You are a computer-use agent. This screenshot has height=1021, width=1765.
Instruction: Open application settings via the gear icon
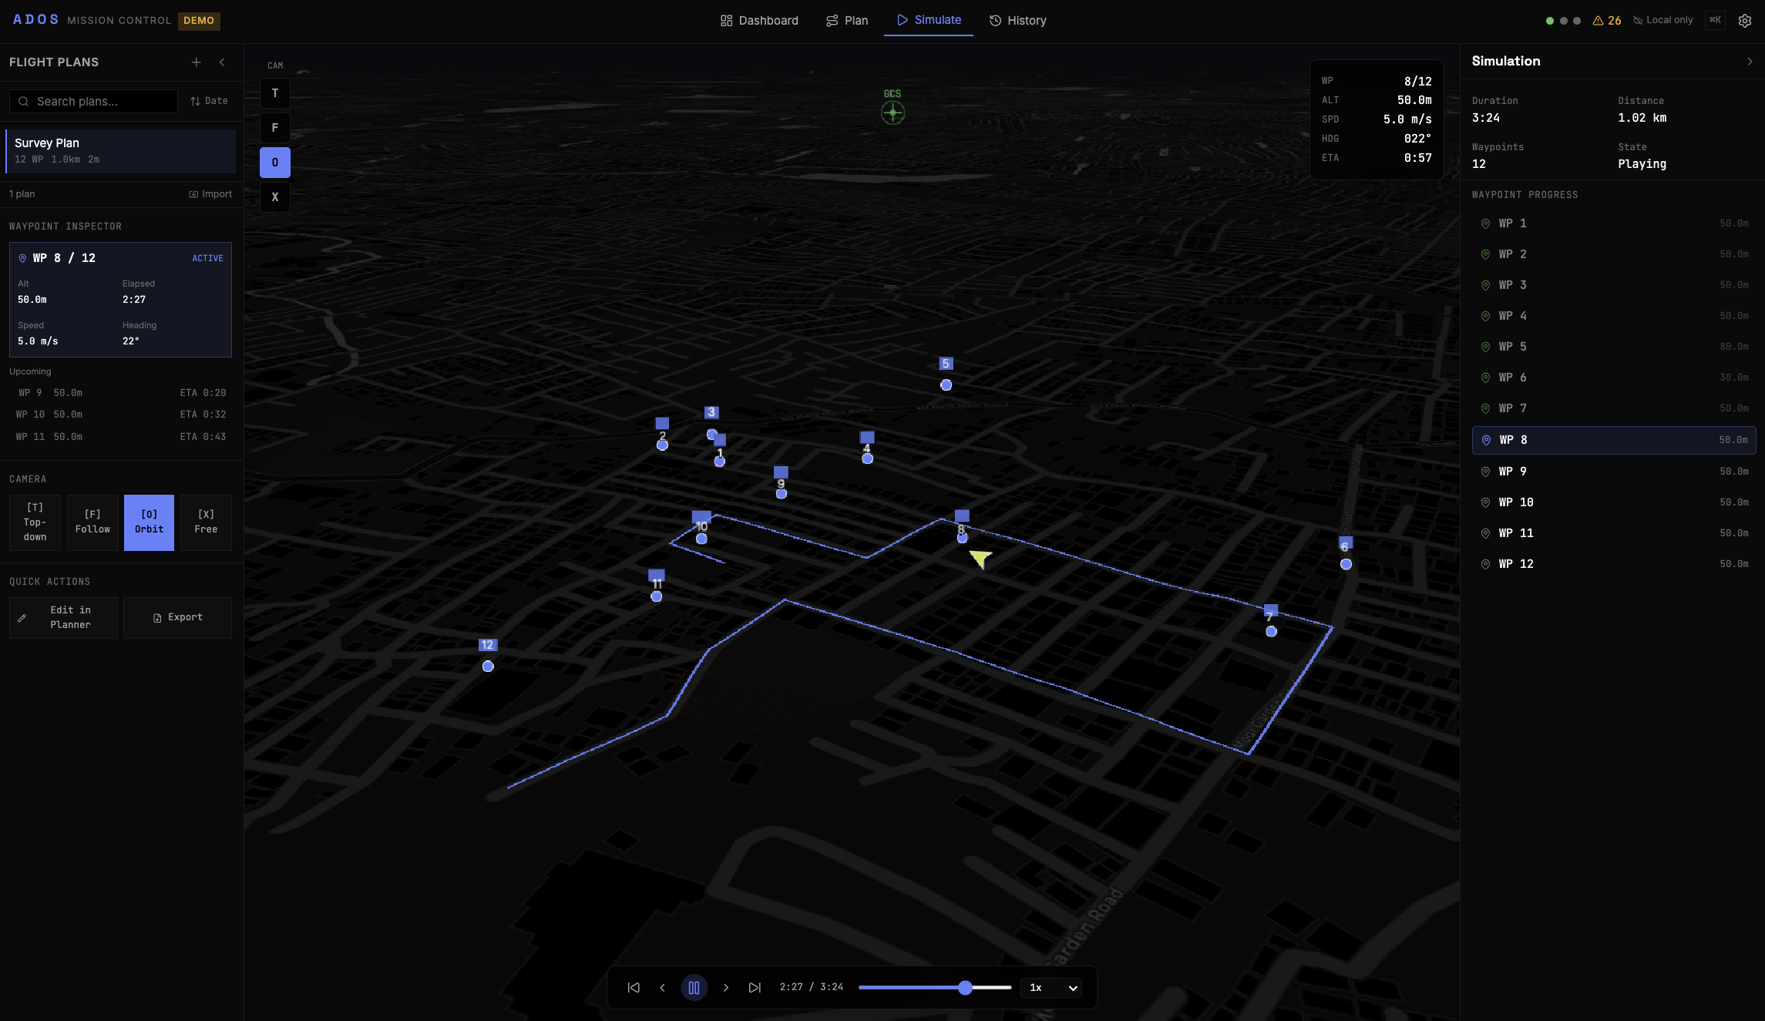[x=1744, y=20]
